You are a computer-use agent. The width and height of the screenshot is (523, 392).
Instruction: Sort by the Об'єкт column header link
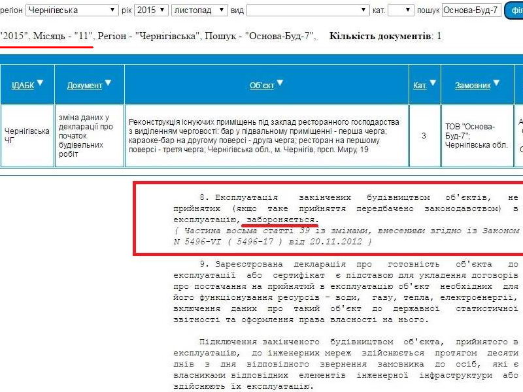[261, 85]
